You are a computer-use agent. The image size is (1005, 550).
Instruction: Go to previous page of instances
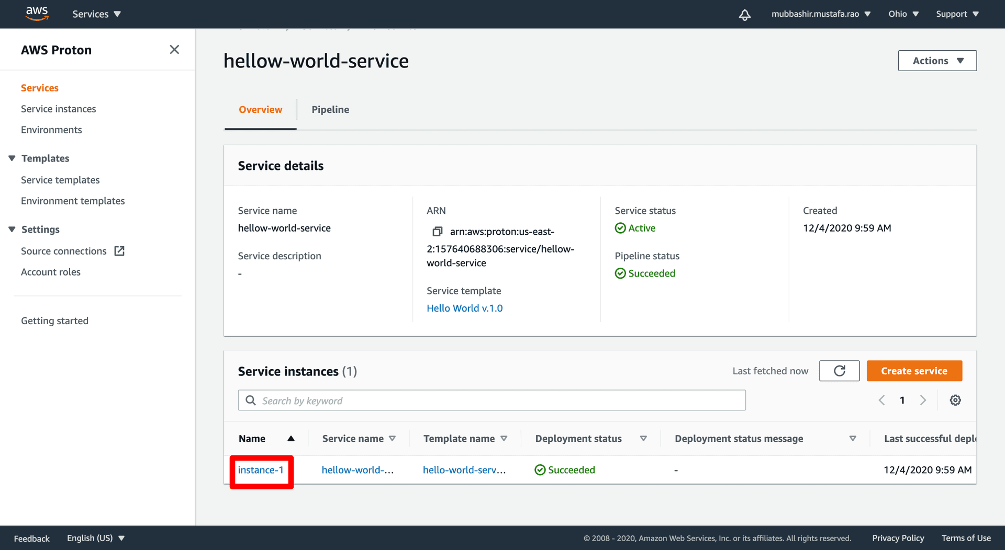pyautogui.click(x=881, y=400)
